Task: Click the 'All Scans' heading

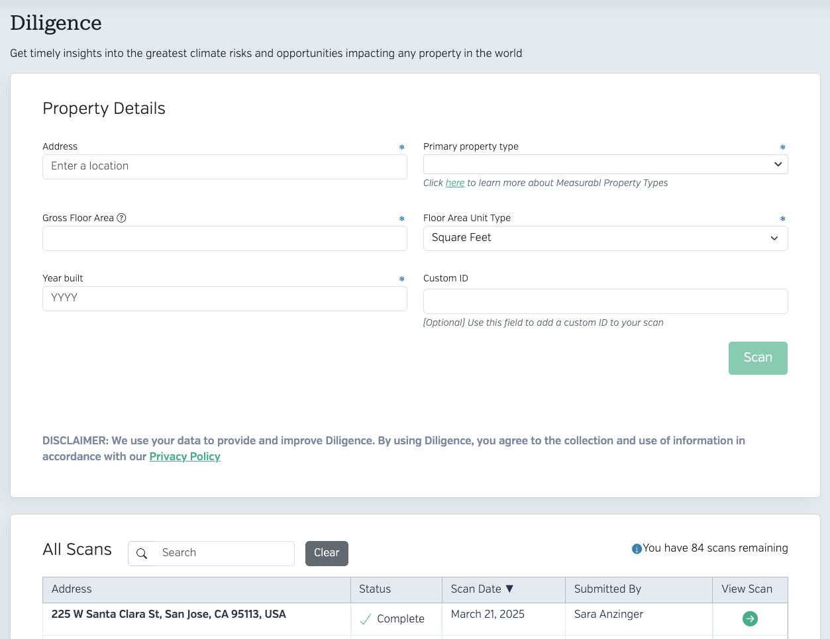Action: (x=77, y=550)
